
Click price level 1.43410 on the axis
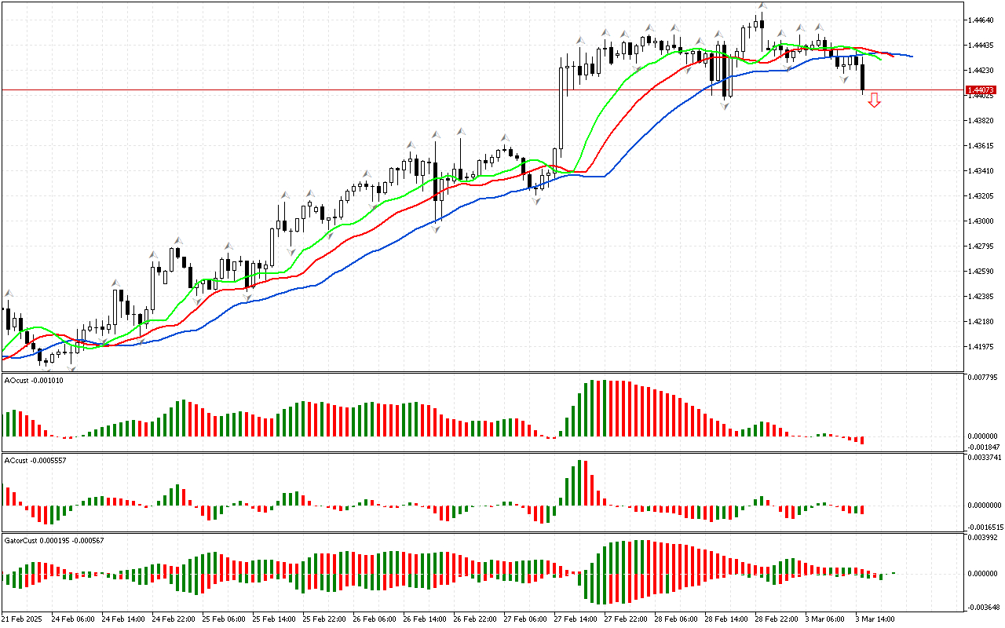(x=981, y=170)
